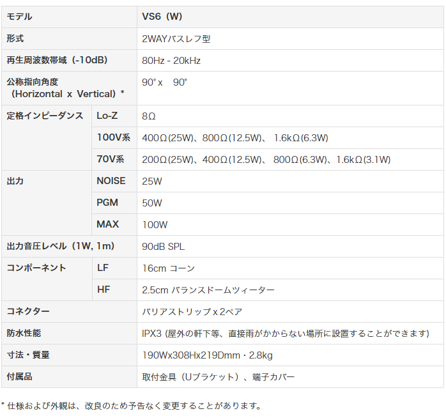The image size is (446, 418).
Task: Select the Lo-Z impedance sub-label
Action: [x=107, y=116]
